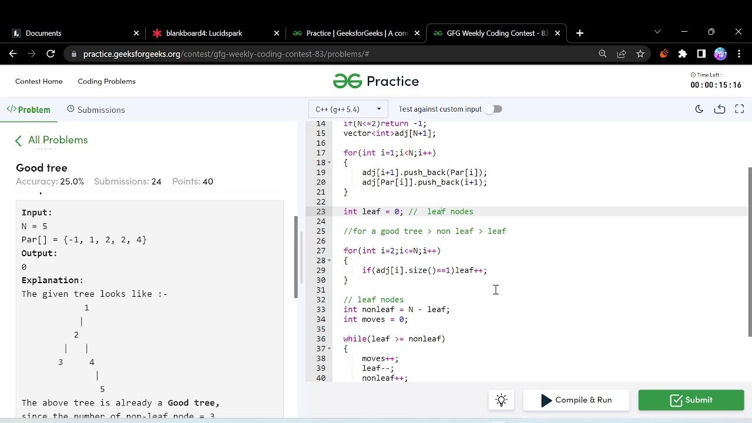This screenshot has width=752, height=423.
Task: Click the 'Output:' label in the example
Action: coord(39,253)
